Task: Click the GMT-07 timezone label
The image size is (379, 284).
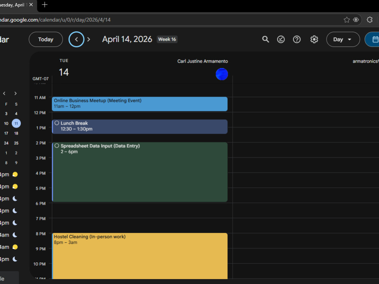Action: (41, 79)
